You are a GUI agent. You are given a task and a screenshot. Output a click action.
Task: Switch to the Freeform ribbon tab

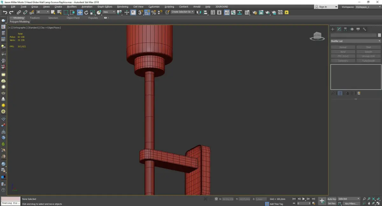click(x=35, y=18)
